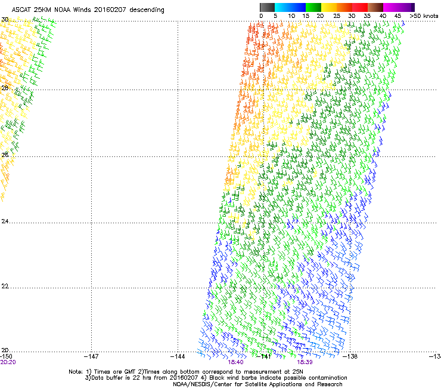Click the yellow 20-25 knots color band
Image resolution: width=441 pixels, height=388 pixels.
(x=329, y=7)
